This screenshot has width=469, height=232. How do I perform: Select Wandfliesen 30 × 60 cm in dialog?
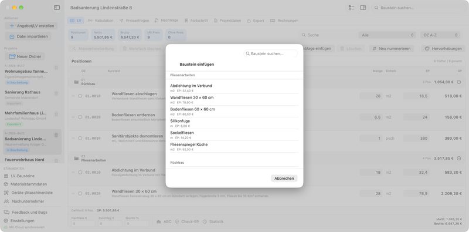[234, 99]
